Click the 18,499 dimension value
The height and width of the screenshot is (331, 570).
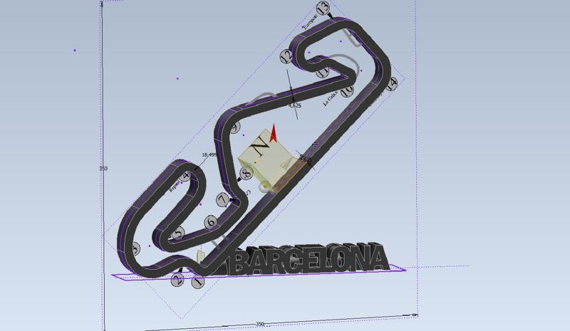pos(209,154)
